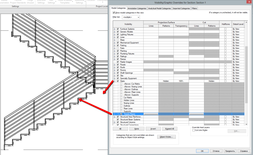Click Treads/Risers cut Lines override swatch
Screen dimensions: 253x155
click(x=196, y=114)
